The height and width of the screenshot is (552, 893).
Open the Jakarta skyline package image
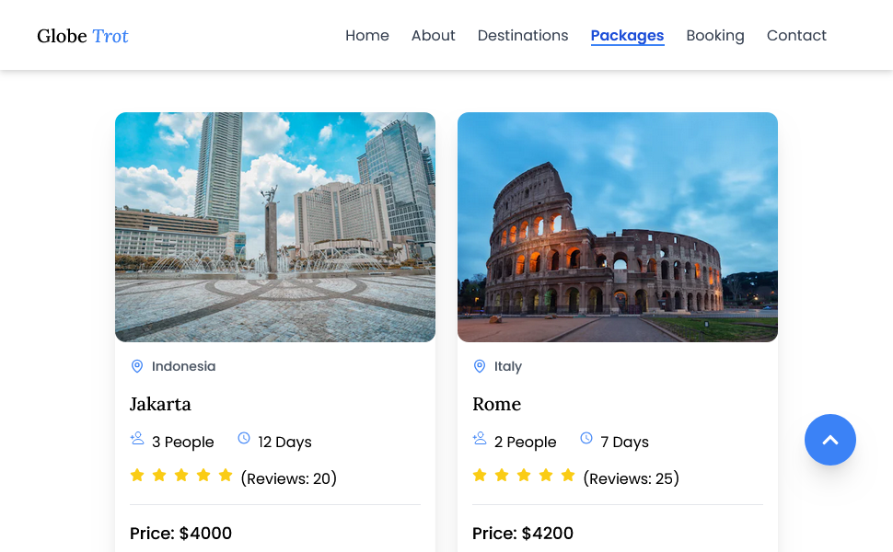pyautogui.click(x=275, y=227)
